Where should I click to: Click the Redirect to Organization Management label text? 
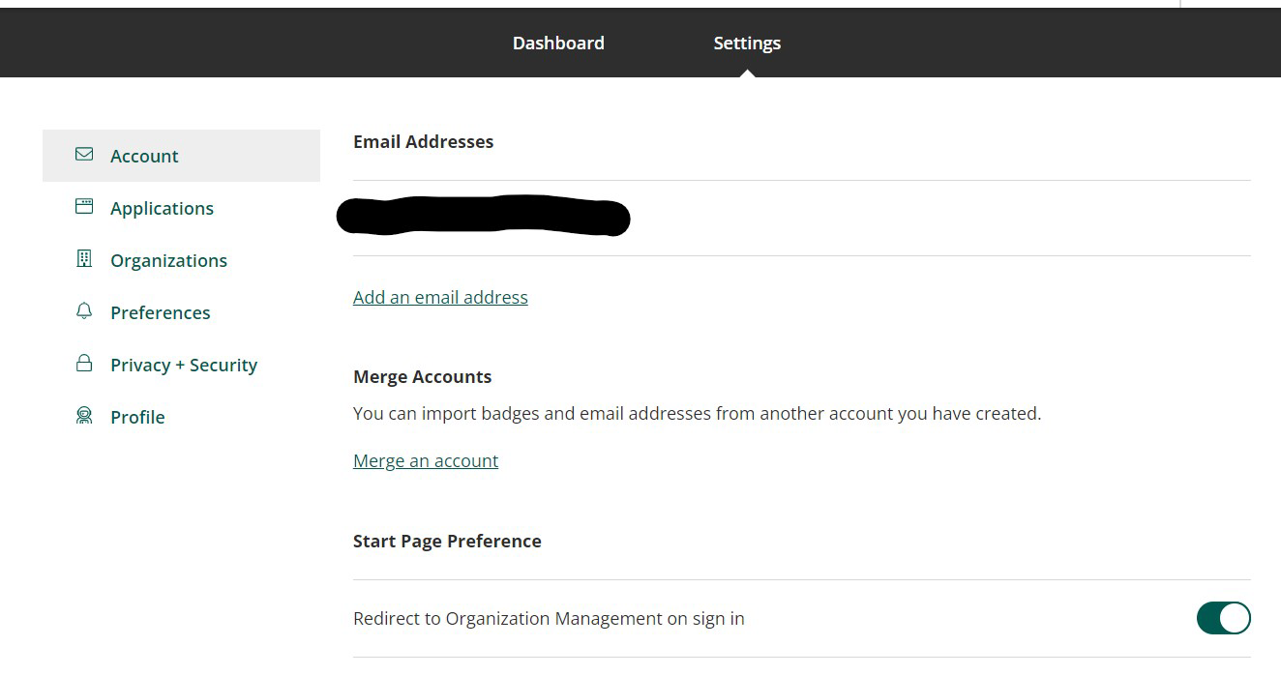click(549, 619)
